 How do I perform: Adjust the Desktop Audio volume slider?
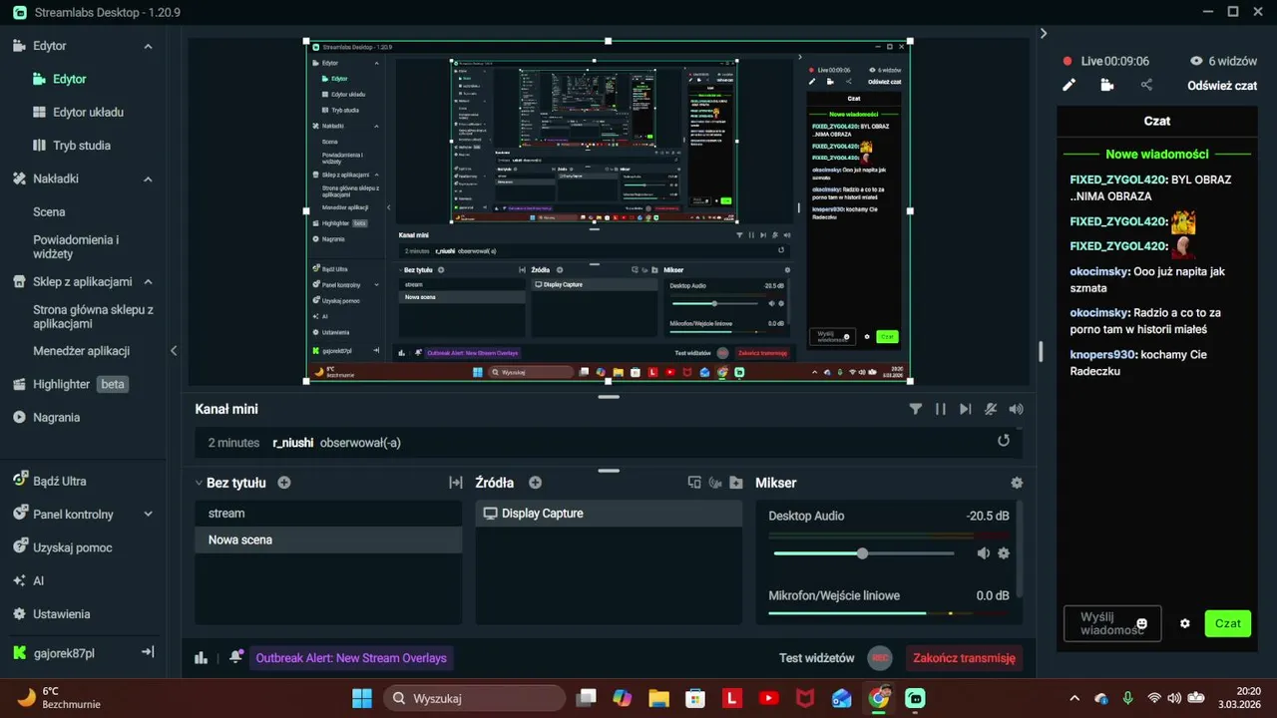tap(862, 553)
